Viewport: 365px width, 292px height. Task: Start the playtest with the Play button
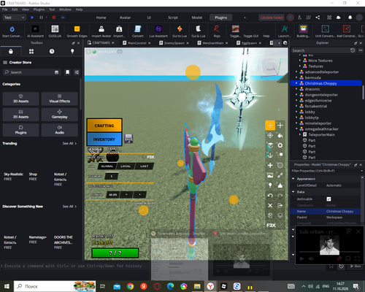(32, 18)
